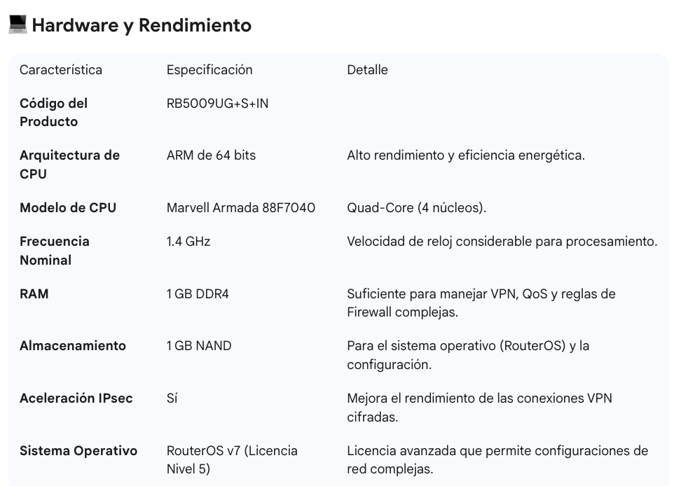674x486 pixels.
Task: Click the "Aceleración IPsec" row label
Action: [76, 398]
